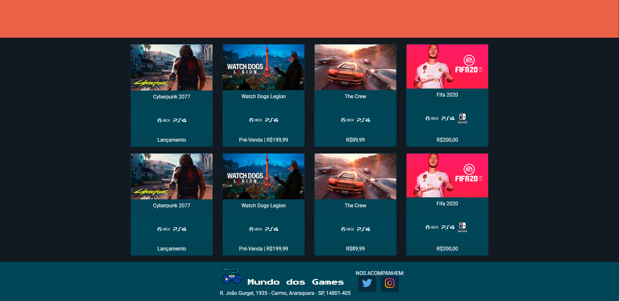Click the game controller logo in footer
The image size is (619, 301).
231,276
